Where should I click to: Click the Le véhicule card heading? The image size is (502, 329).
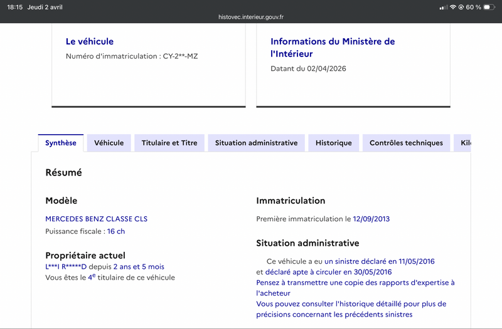pos(90,41)
